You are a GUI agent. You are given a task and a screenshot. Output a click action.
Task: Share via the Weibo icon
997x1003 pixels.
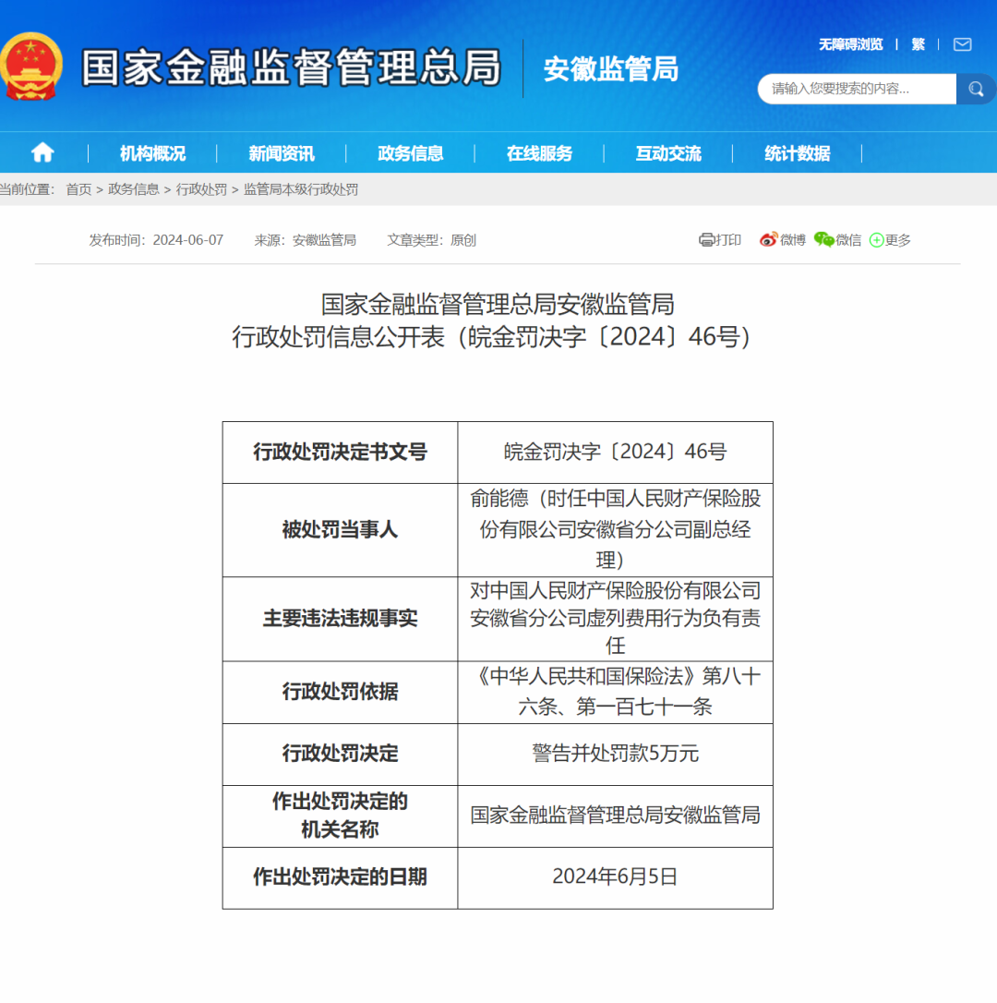(x=768, y=240)
